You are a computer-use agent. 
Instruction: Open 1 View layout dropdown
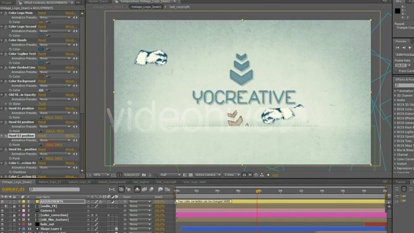pyautogui.click(x=232, y=175)
